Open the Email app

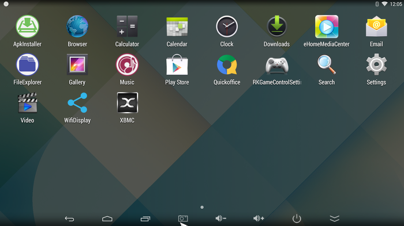click(x=376, y=26)
